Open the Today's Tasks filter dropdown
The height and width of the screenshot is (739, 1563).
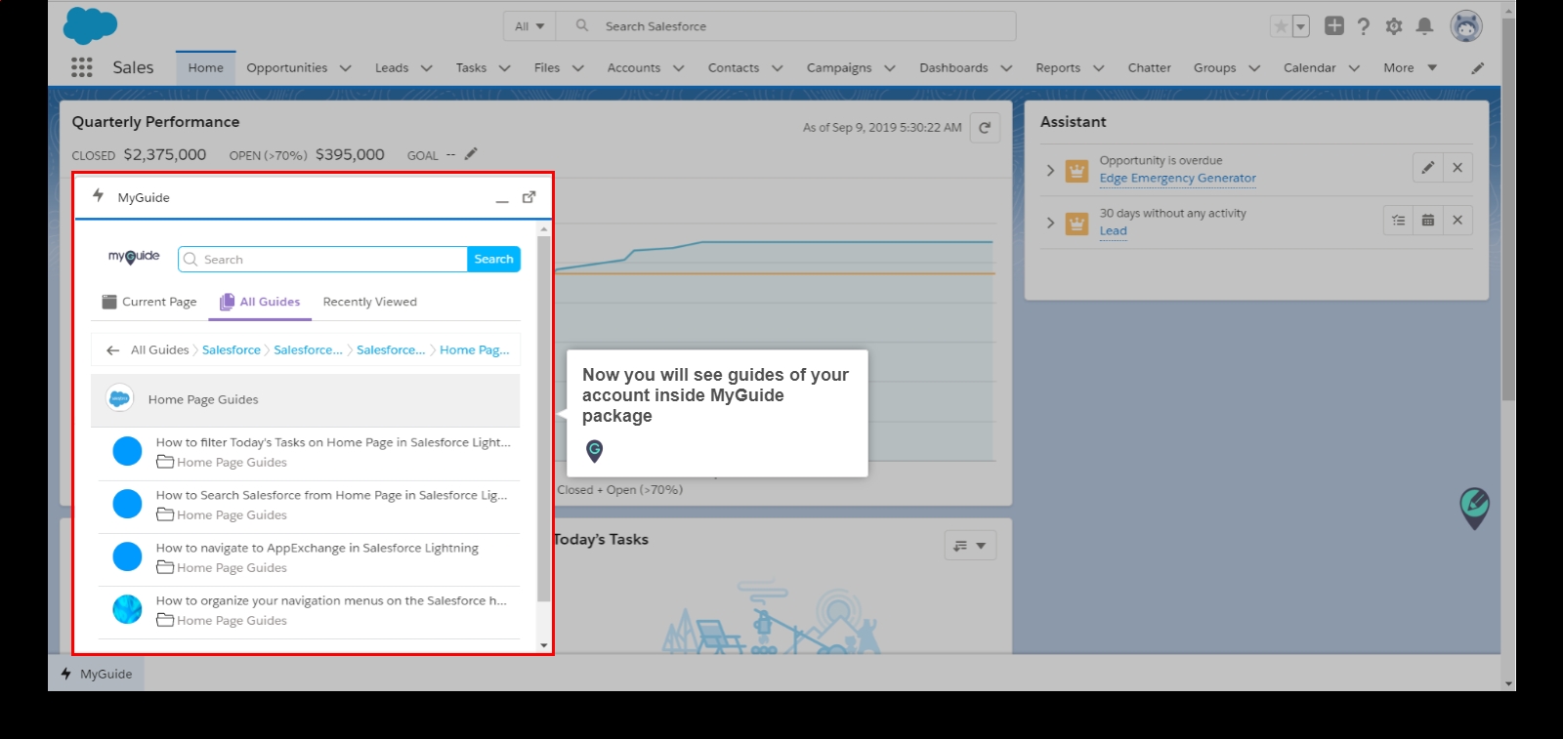[970, 546]
